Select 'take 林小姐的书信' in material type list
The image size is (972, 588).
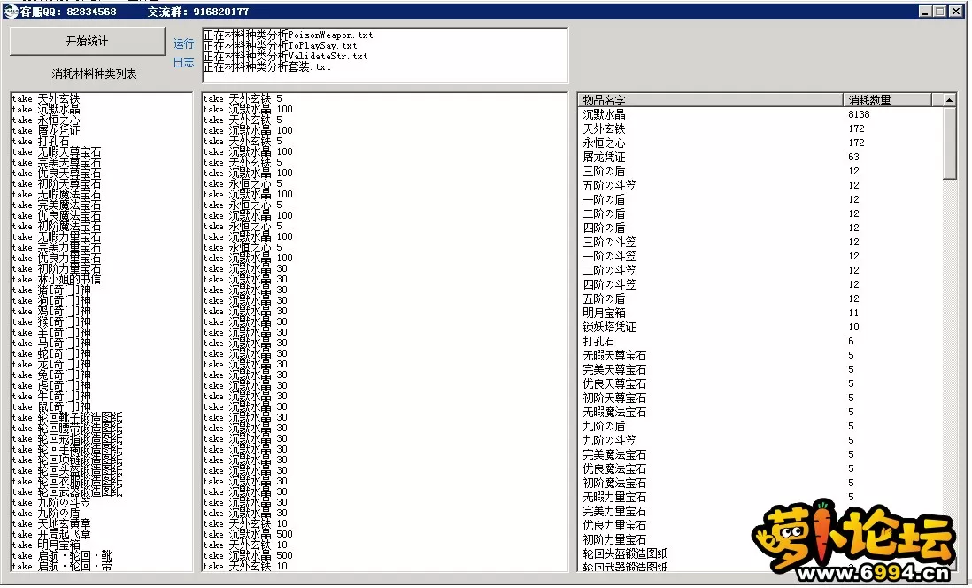pos(57,279)
